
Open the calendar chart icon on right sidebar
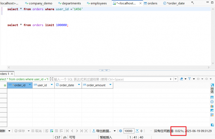pyautogui.click(x=212, y=106)
